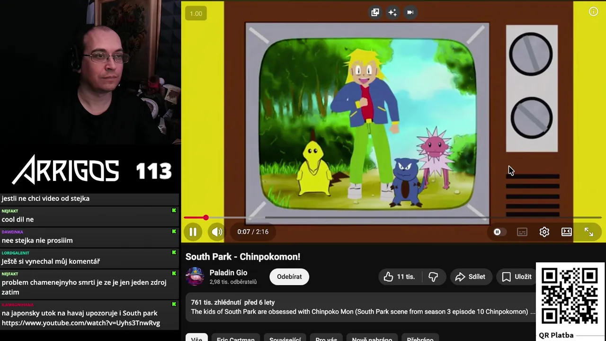Click chat message 'nee stejka nie prosiiim'
This screenshot has height=341, width=606.
click(37, 240)
